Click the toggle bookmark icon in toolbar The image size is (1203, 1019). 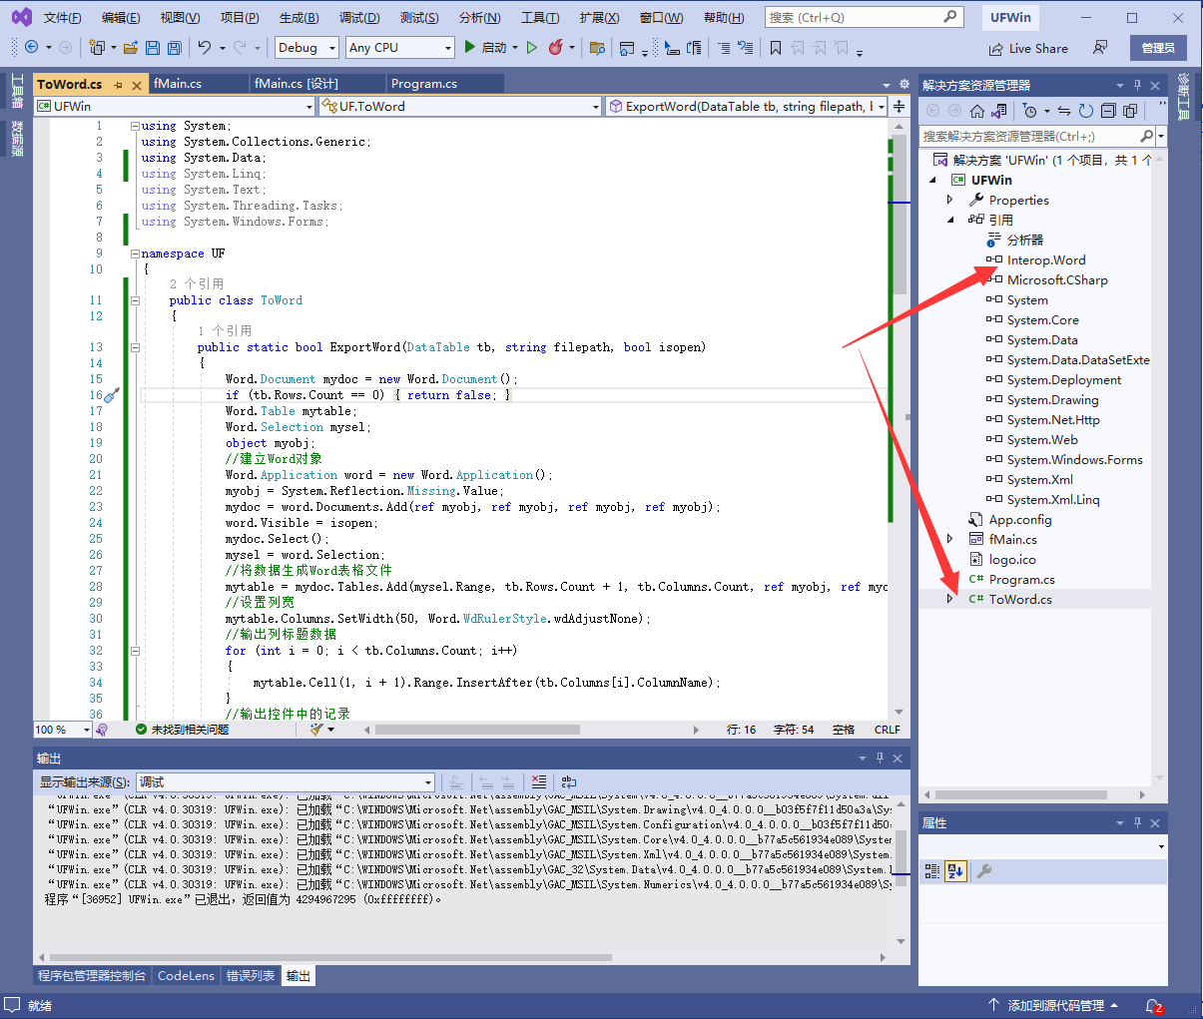(x=776, y=48)
